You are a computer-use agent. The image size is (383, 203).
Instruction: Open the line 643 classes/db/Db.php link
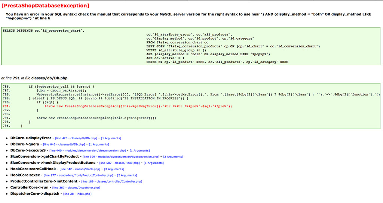point(64,144)
